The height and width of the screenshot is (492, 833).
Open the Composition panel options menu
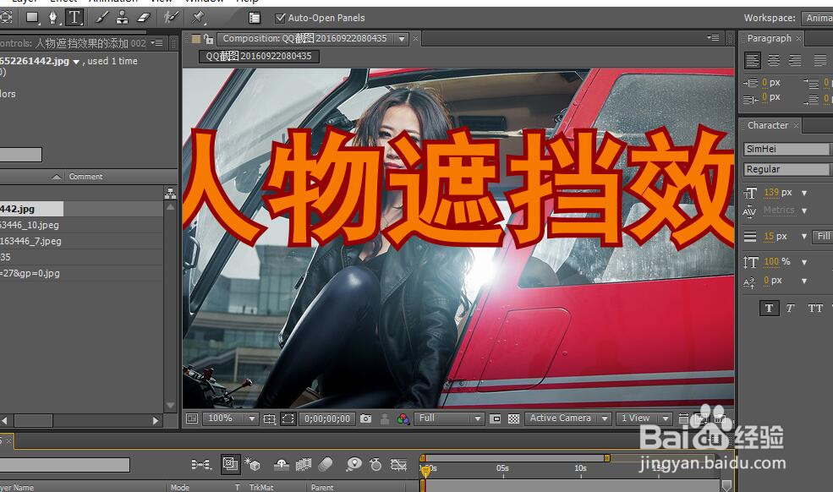[x=713, y=38]
